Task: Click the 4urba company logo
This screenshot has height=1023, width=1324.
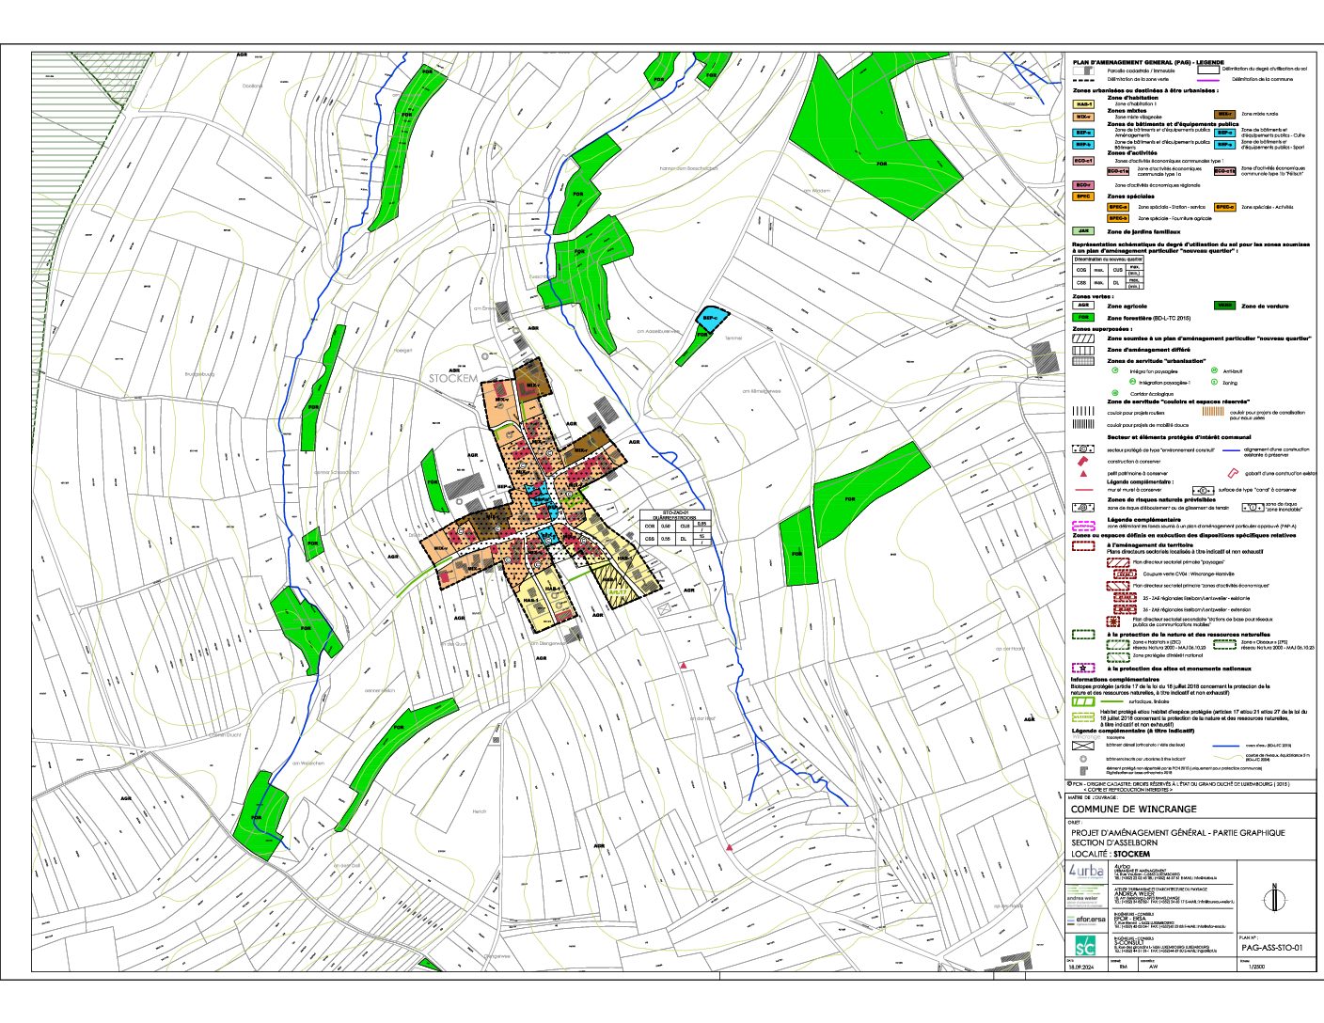Action: (x=1086, y=871)
